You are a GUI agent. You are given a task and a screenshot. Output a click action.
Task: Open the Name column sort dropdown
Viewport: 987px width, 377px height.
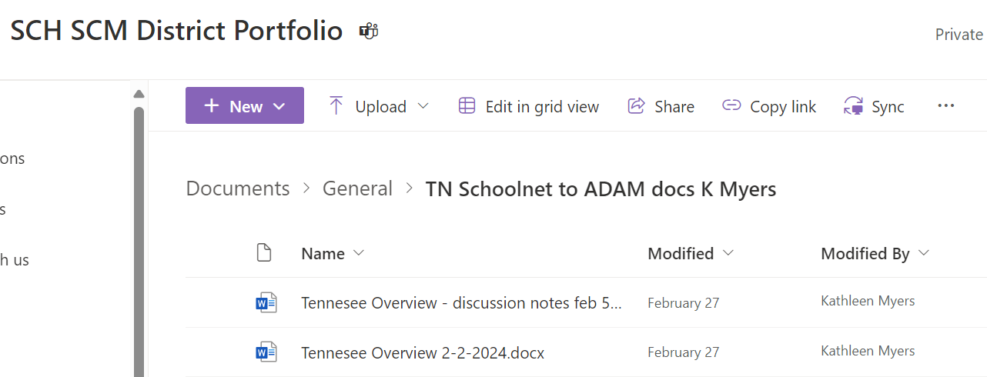point(358,253)
